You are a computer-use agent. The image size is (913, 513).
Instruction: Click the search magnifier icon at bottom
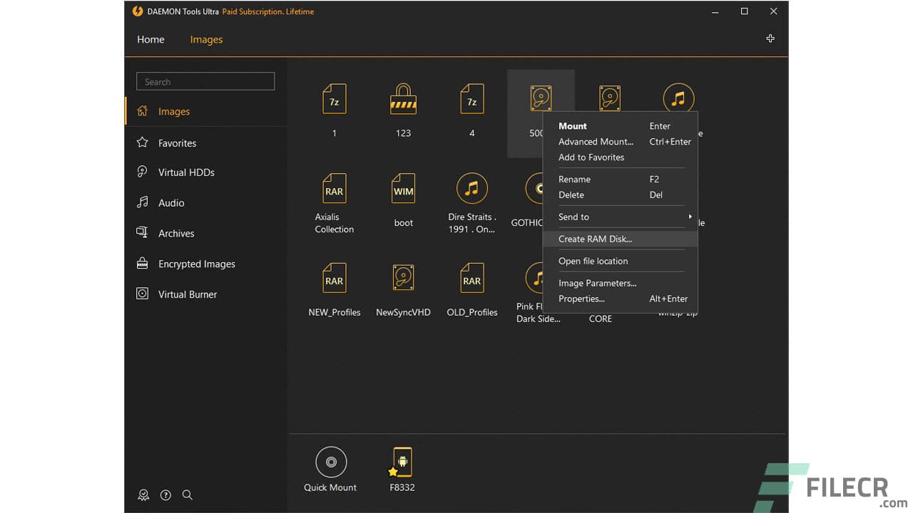point(188,494)
